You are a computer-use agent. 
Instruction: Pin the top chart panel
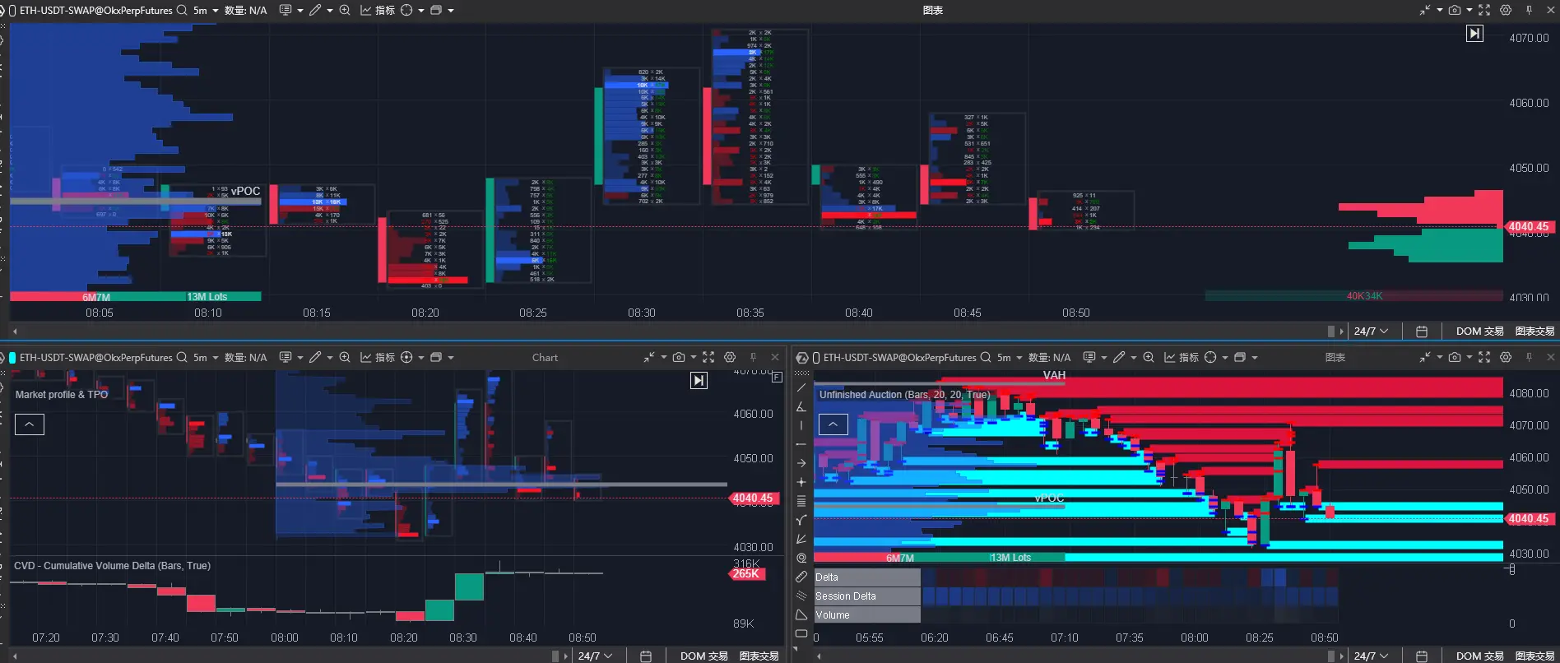point(1529,11)
